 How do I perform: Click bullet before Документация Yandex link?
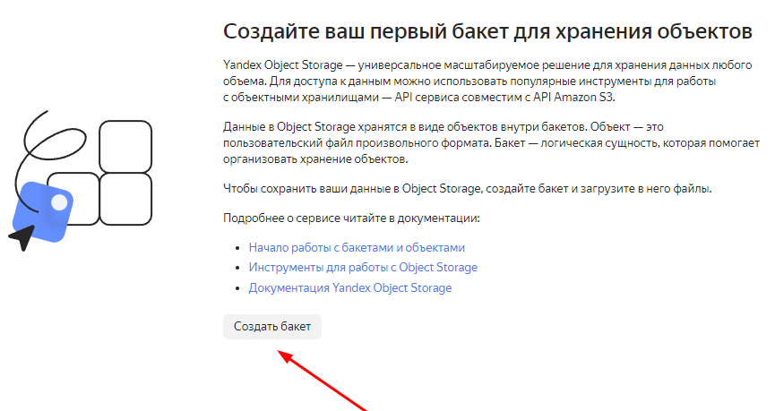(x=237, y=289)
